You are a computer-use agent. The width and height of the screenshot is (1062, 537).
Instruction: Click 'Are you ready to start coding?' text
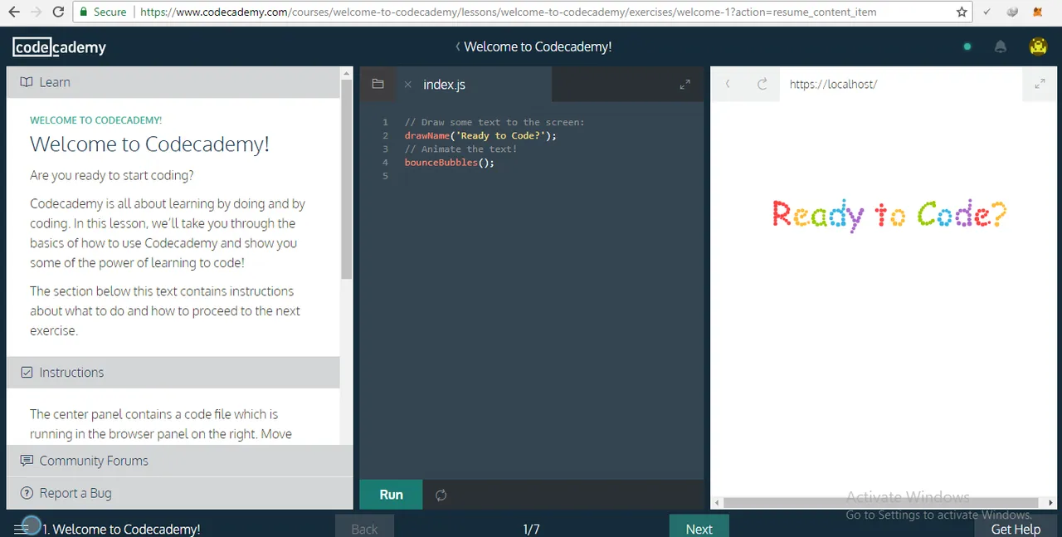[112, 176]
